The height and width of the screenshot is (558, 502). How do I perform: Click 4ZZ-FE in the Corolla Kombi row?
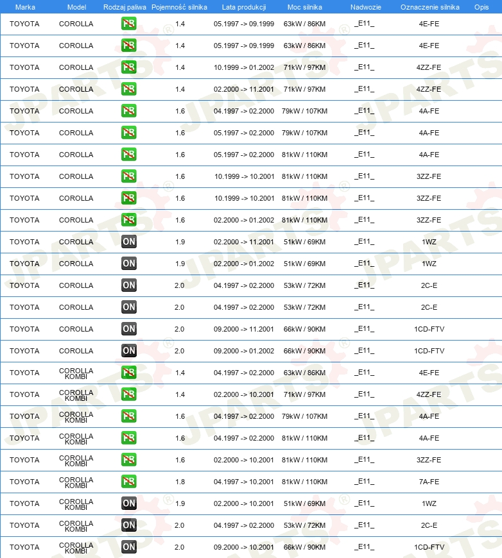(x=429, y=394)
